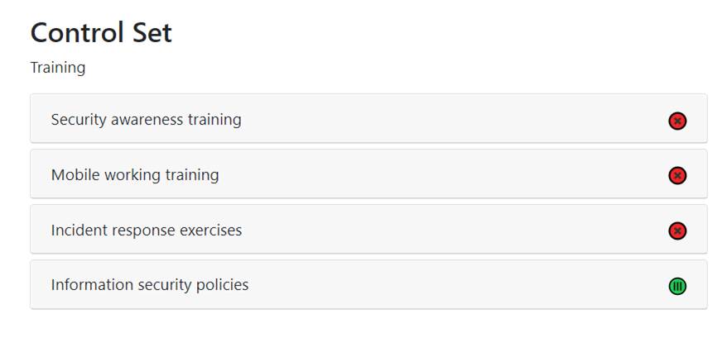
Task: Click the "Incident response exercises" label text
Action: coord(147,231)
